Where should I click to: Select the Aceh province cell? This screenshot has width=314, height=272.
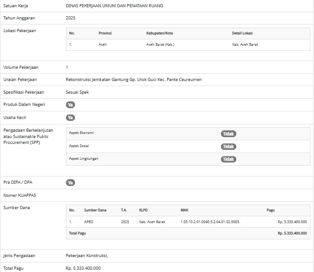[x=103, y=44]
